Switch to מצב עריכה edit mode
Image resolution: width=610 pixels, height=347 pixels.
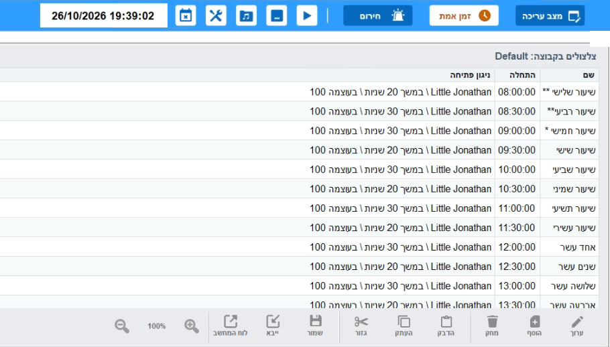[550, 15]
